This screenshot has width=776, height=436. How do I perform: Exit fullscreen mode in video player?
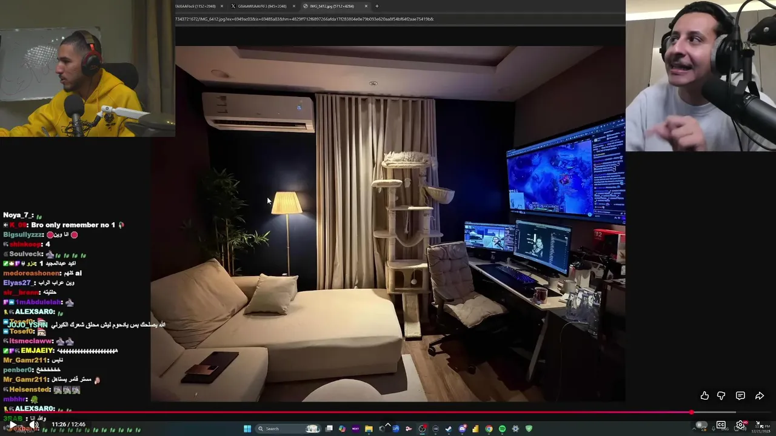tap(760, 425)
